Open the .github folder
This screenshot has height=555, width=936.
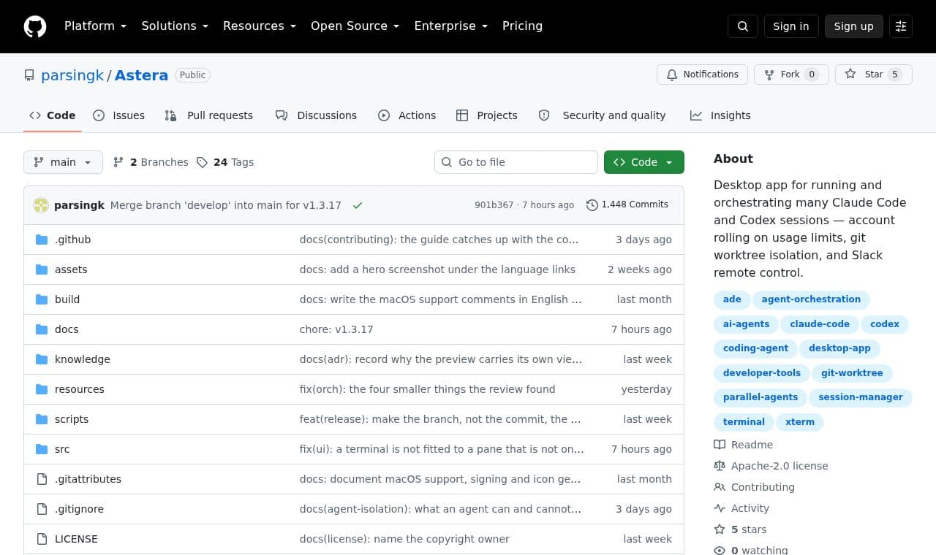point(72,240)
